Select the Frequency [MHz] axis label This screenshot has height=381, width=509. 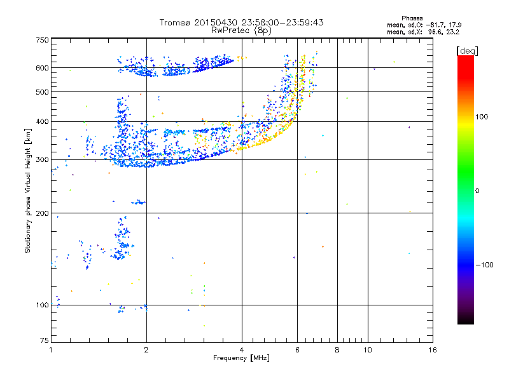point(241,359)
